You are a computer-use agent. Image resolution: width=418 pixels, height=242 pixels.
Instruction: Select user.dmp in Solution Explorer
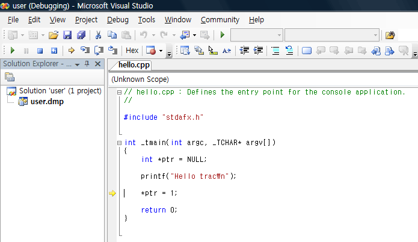coord(48,102)
